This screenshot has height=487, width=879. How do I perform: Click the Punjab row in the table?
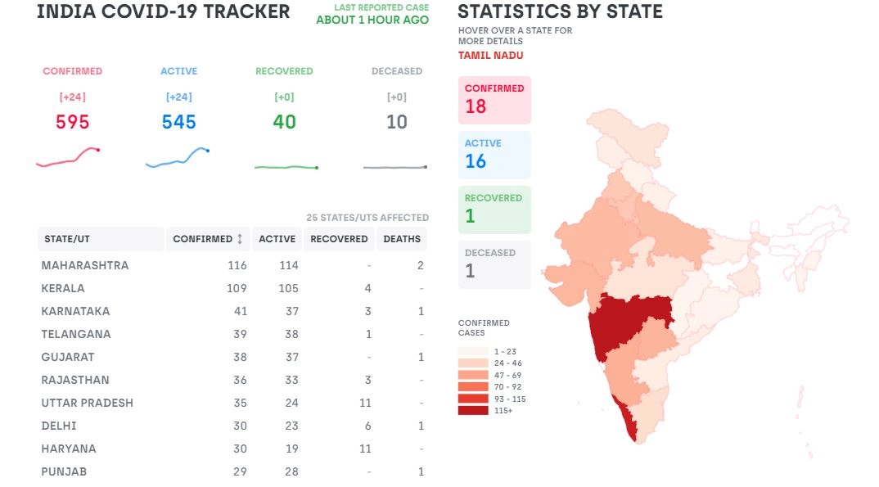[64, 471]
